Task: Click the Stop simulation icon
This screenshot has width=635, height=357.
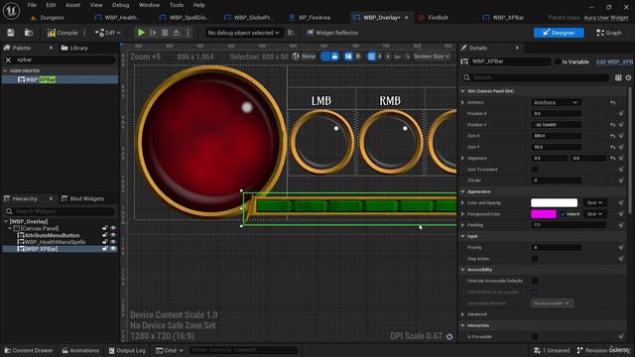Action: pos(165,33)
